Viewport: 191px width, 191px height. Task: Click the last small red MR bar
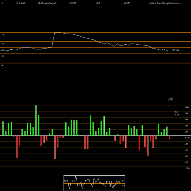pyautogui.click(x=170, y=137)
